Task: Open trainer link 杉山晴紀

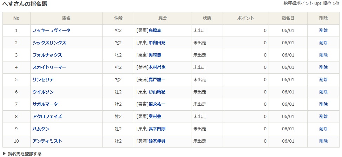Action: coord(157,92)
